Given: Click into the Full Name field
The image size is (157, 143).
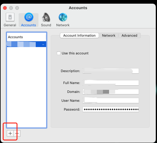Looking at the screenshot, I should click(111, 83).
